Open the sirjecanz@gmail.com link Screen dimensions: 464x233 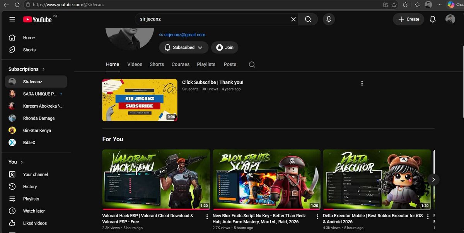[185, 35]
